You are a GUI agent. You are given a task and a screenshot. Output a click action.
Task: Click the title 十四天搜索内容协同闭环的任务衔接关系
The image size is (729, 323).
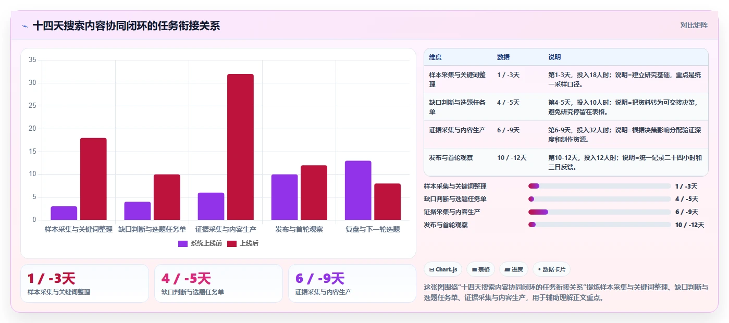tap(126, 26)
